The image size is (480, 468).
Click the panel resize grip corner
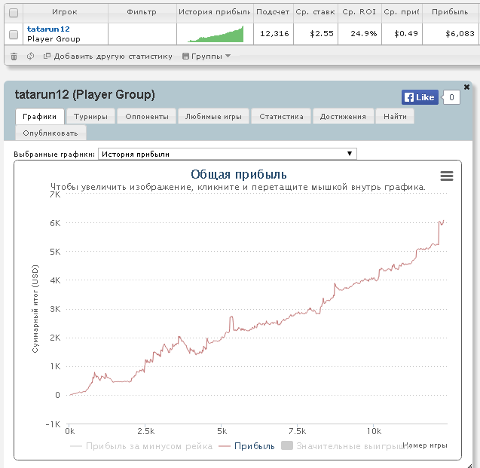point(469,465)
